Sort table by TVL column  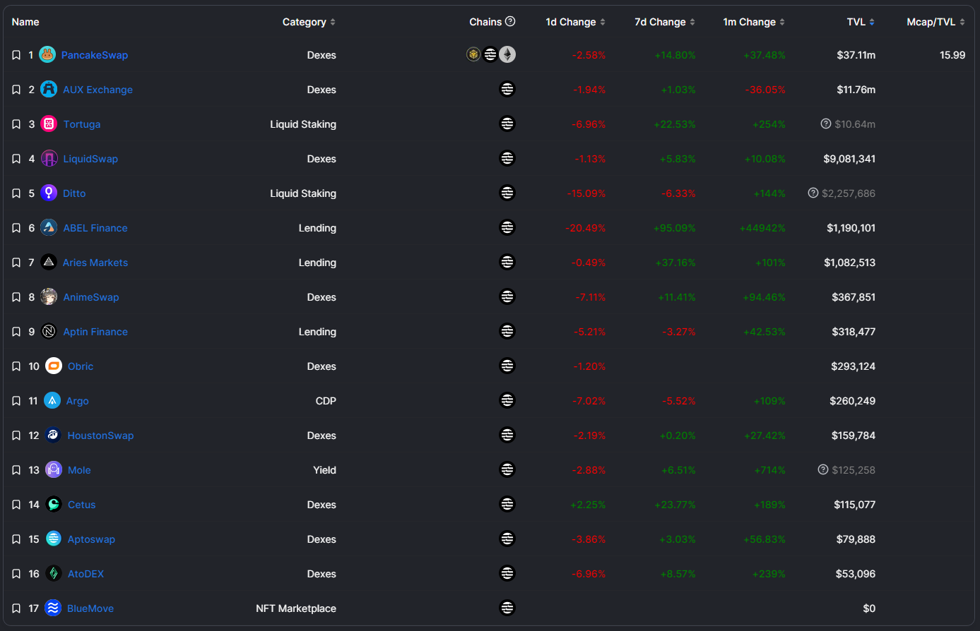click(x=861, y=22)
